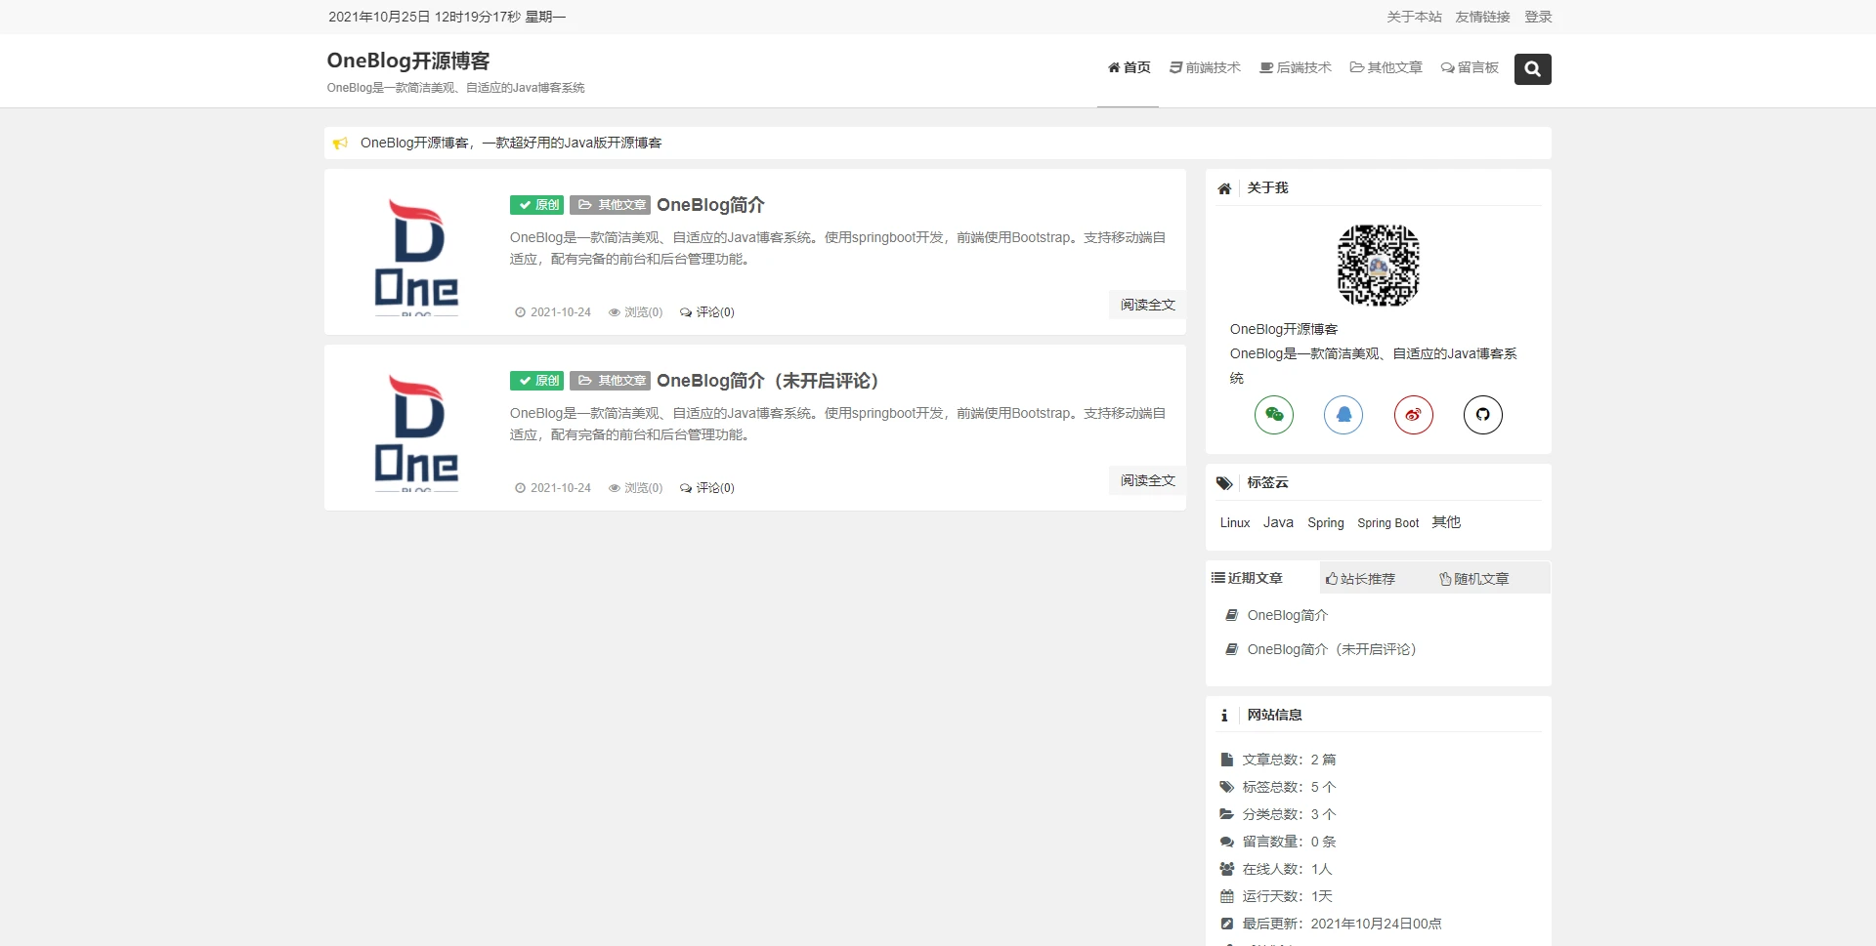Click the 登录 link

pos(1538,17)
